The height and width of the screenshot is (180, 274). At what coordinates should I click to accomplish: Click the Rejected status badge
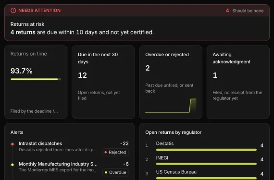pyautogui.click(x=115, y=152)
